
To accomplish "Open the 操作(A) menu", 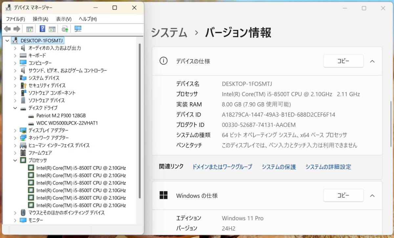I will point(40,19).
